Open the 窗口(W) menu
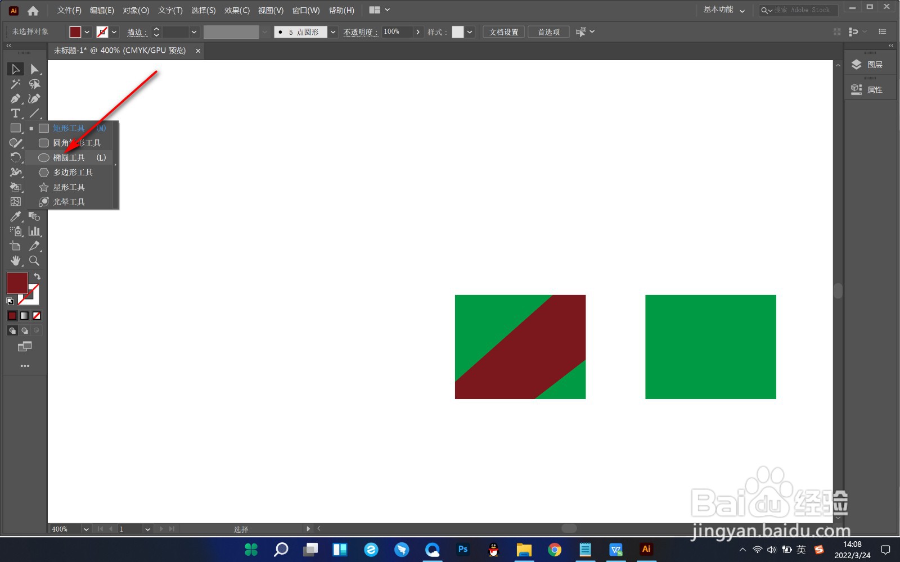 pos(306,10)
